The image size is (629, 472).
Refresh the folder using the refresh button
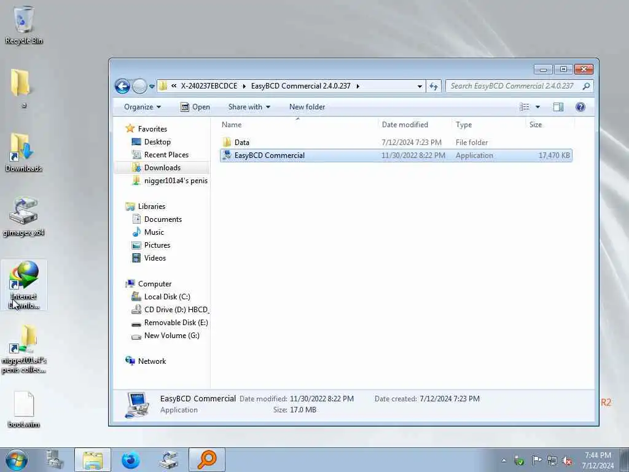coord(434,86)
